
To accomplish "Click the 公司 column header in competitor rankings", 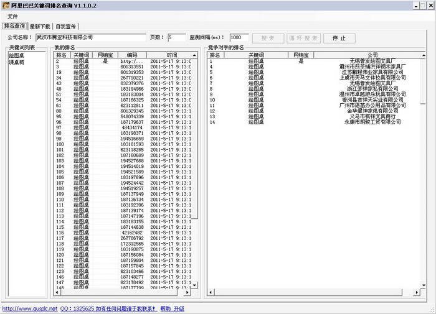I will [x=372, y=55].
